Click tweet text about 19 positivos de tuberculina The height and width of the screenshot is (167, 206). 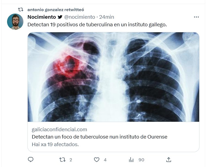[97, 24]
